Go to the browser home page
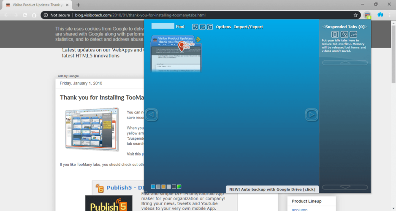Image resolution: width=396 pixels, height=211 pixels. click(x=34, y=15)
